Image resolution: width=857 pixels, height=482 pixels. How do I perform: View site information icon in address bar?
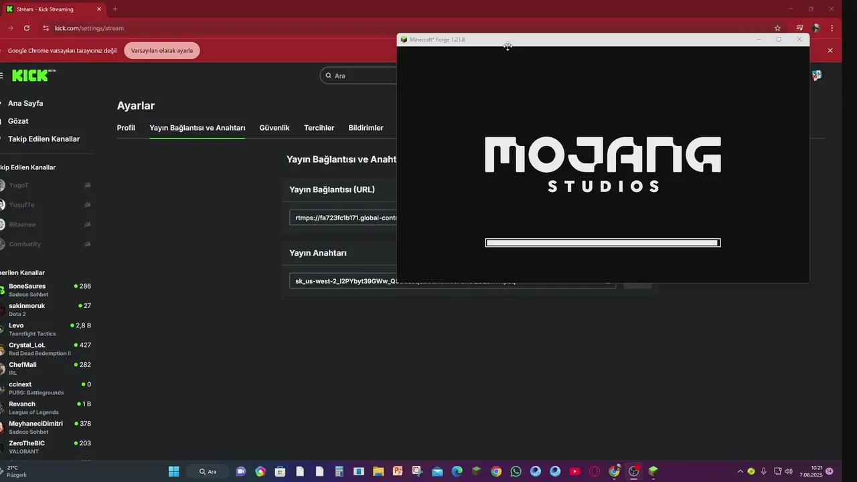pos(46,28)
